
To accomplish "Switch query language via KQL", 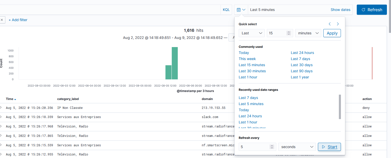I will [x=226, y=10].
